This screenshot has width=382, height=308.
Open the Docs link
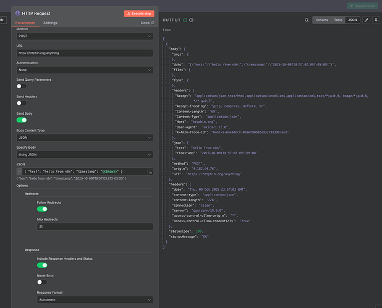point(146,23)
